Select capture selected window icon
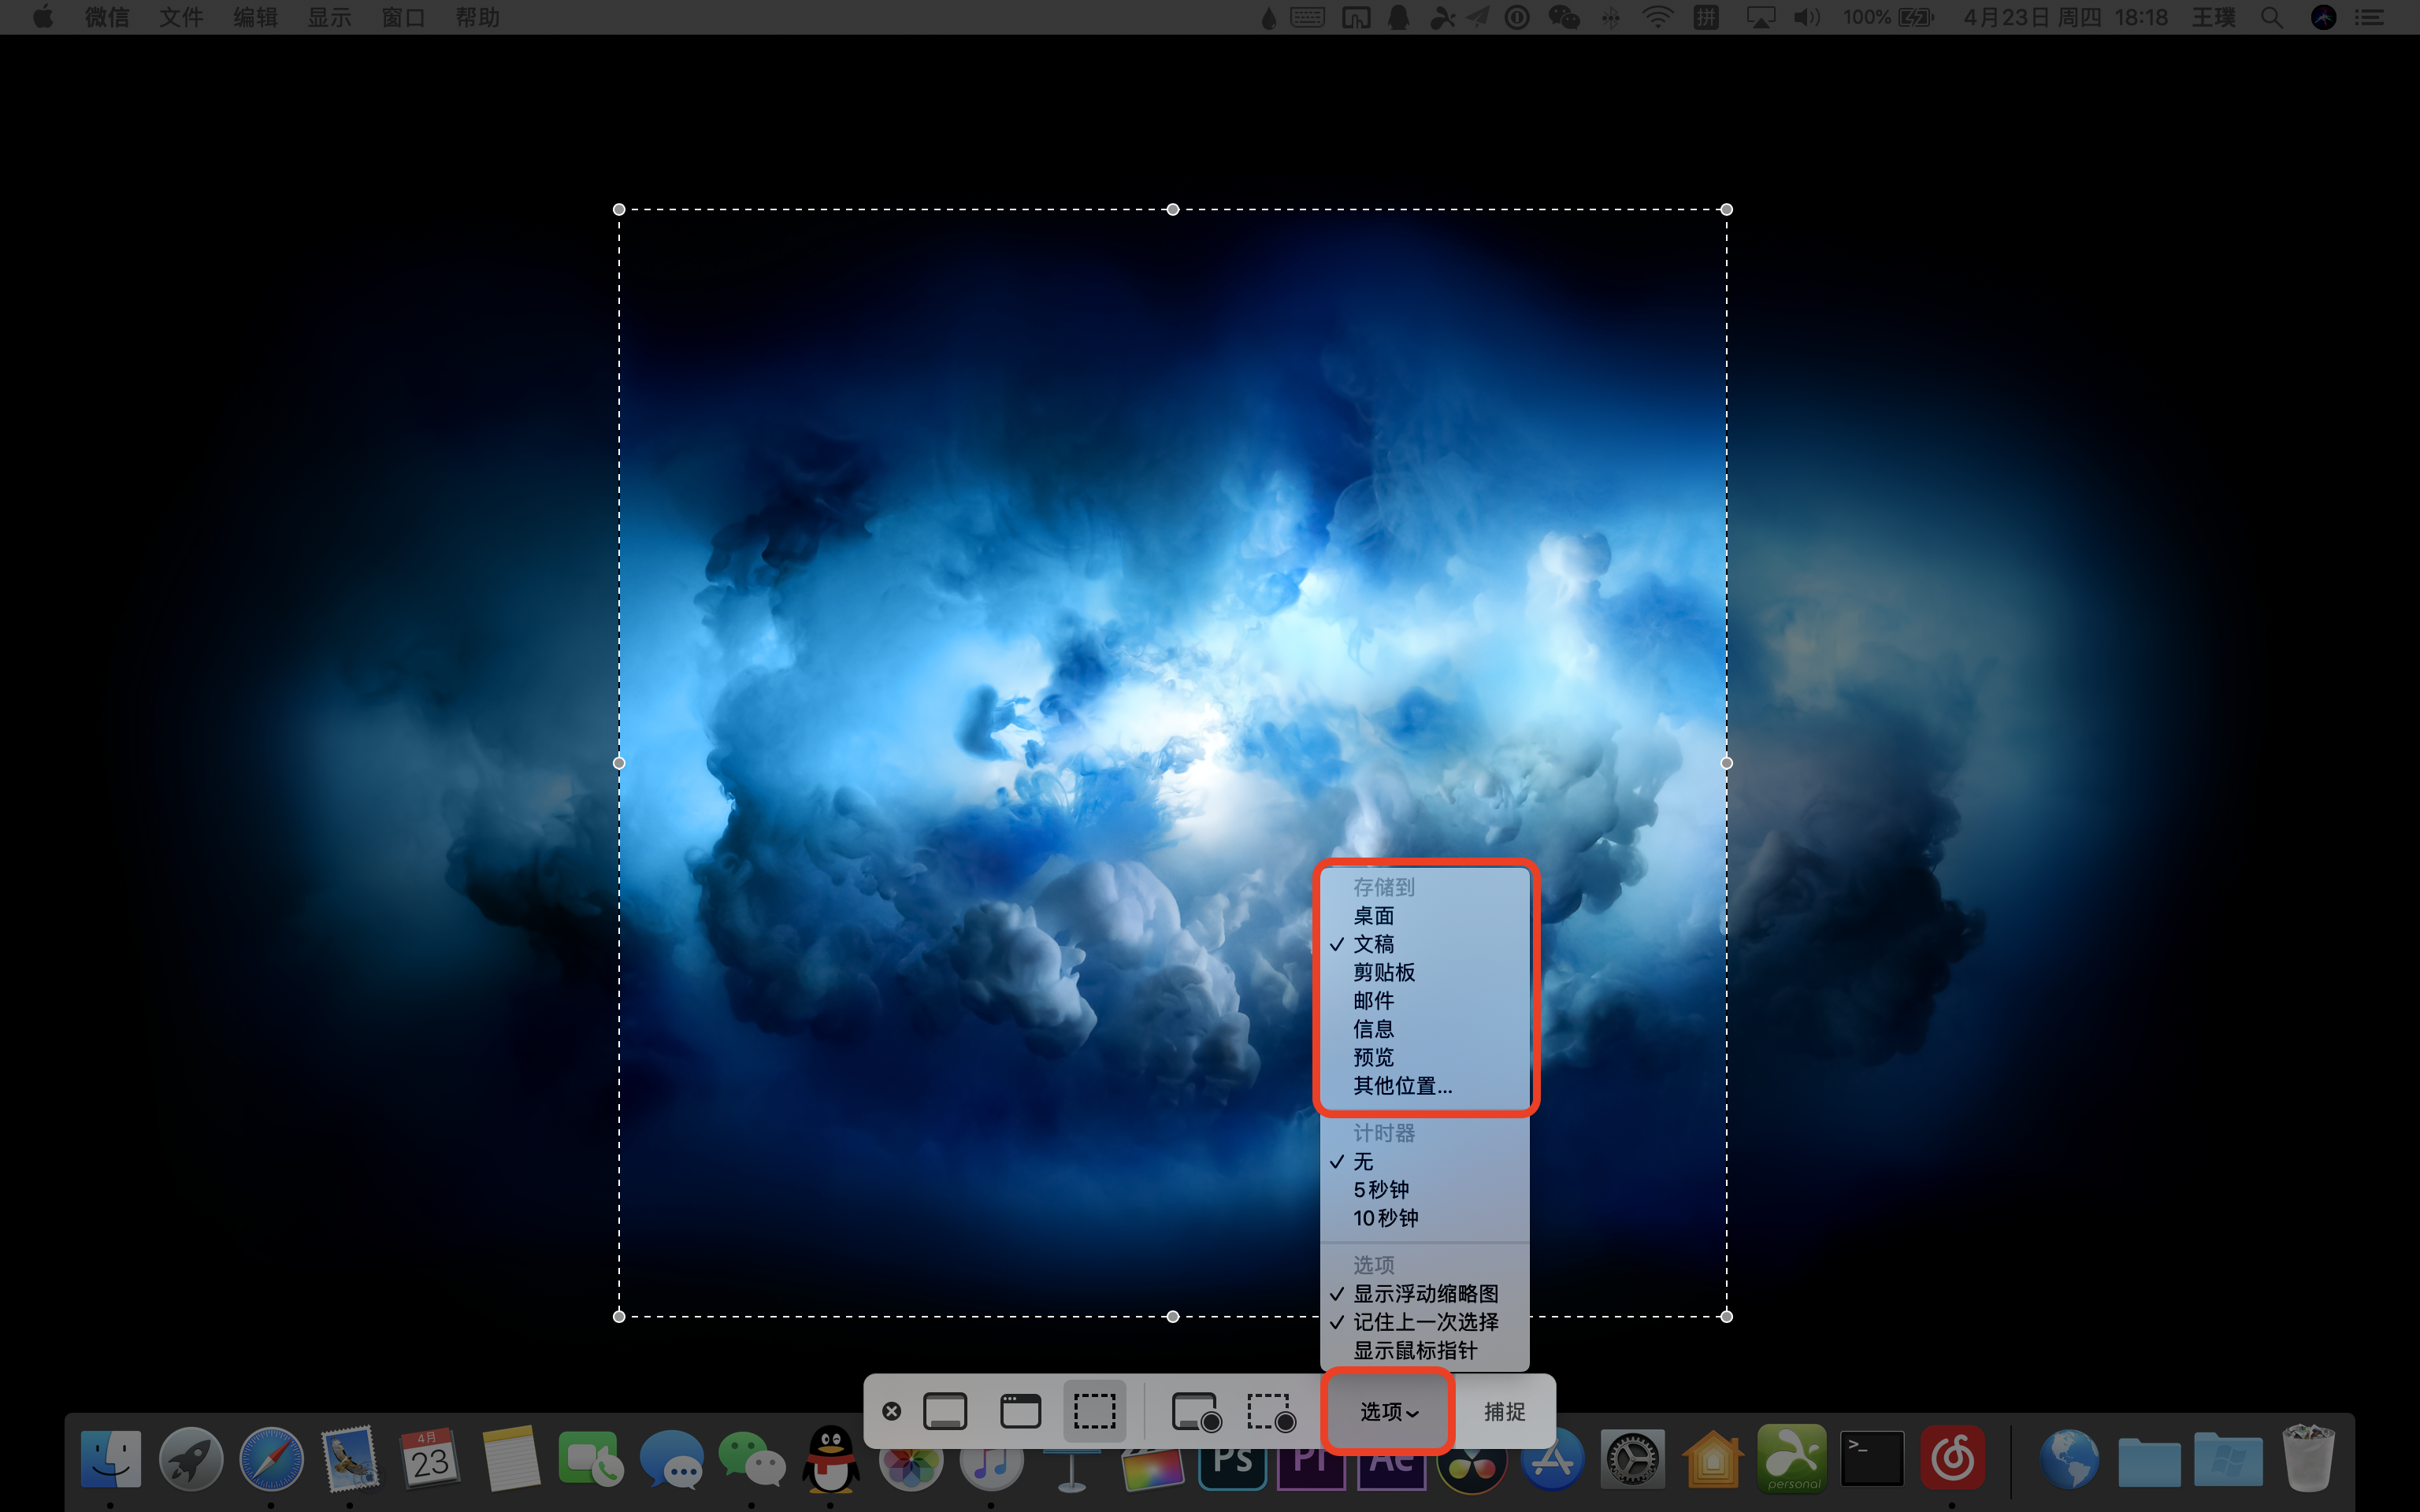Screen dimensions: 2420x1512 [x=1020, y=1411]
